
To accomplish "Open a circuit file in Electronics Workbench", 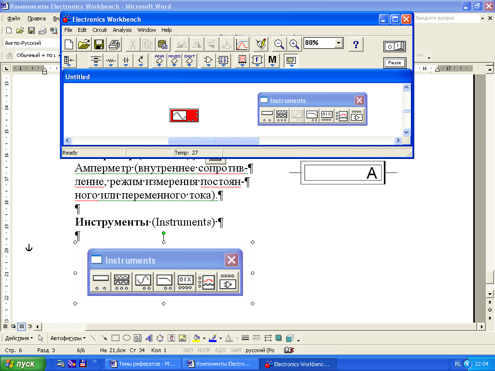I will (84, 44).
